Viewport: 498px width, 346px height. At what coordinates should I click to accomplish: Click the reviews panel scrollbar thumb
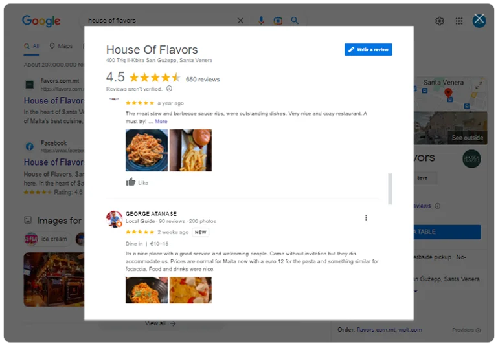pyautogui.click(x=390, y=189)
